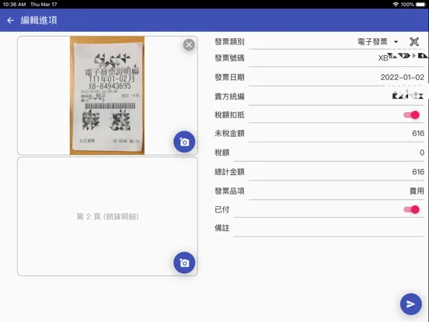Tap the Wi-Fi icon in status bar
Viewport: 429px width, 322px height.
[x=396, y=5]
